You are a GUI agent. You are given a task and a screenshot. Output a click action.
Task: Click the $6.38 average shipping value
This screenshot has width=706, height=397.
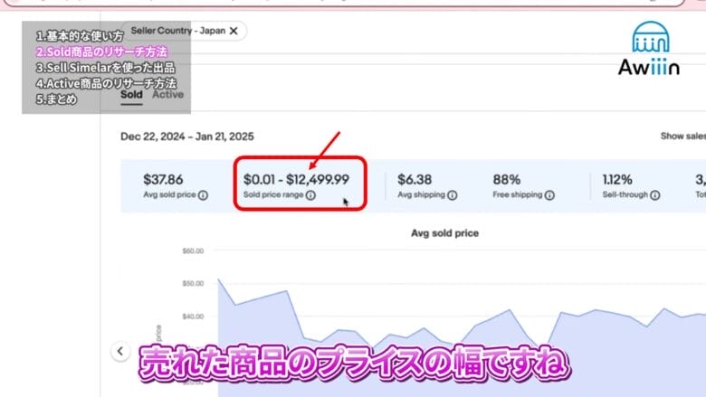point(415,179)
